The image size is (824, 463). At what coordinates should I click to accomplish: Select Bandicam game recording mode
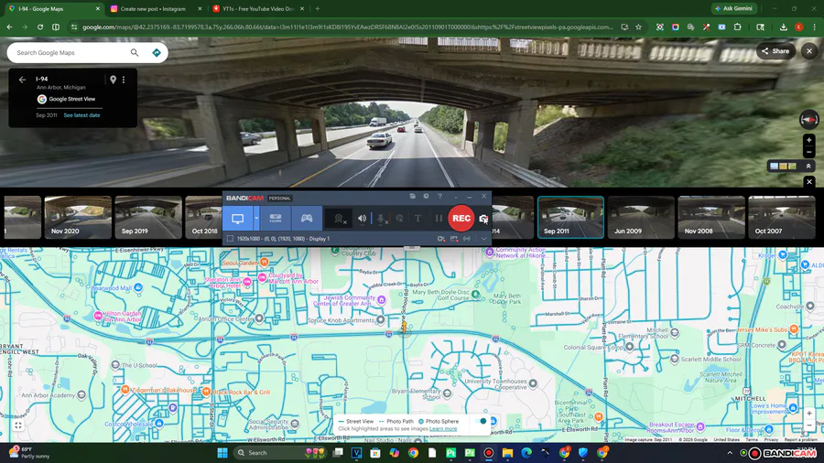click(x=307, y=219)
